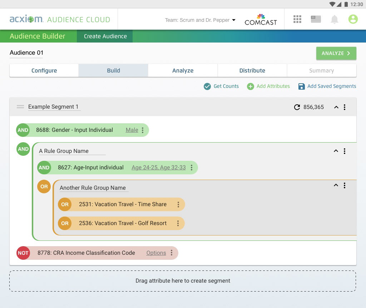Screen dimensions: 366x308
Task: Refresh the Example Segment 1 count
Action: tap(297, 107)
